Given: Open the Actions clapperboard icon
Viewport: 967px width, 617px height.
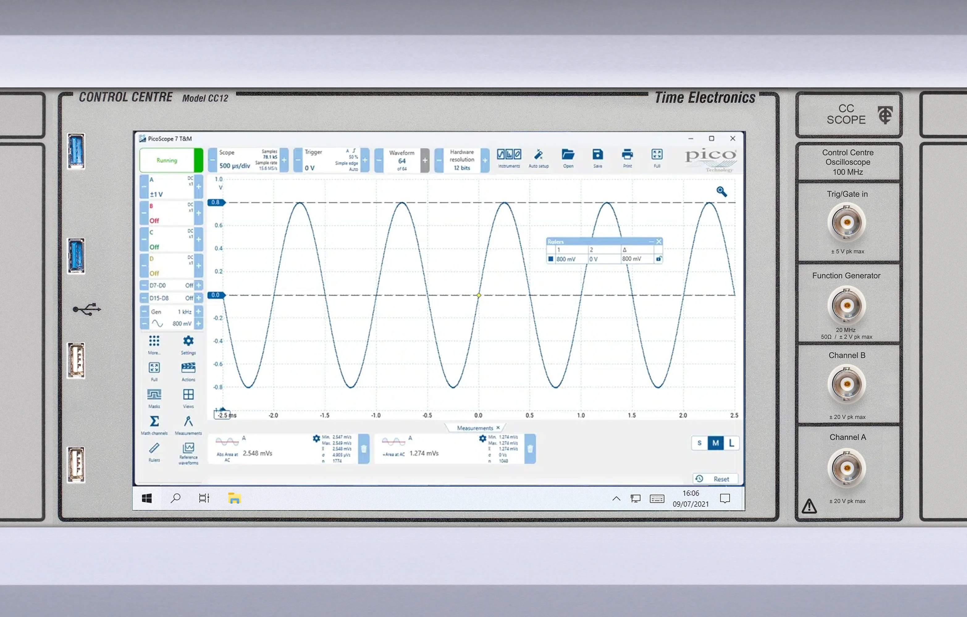Looking at the screenshot, I should click(188, 367).
